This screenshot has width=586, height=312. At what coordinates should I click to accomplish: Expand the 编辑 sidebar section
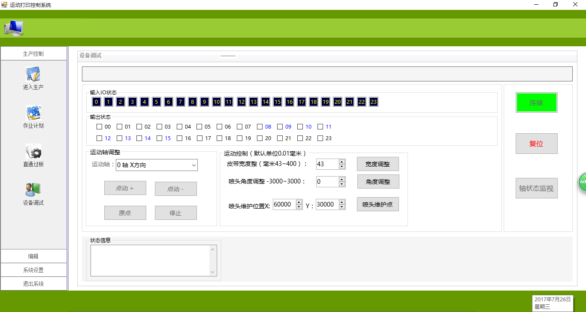tap(33, 256)
